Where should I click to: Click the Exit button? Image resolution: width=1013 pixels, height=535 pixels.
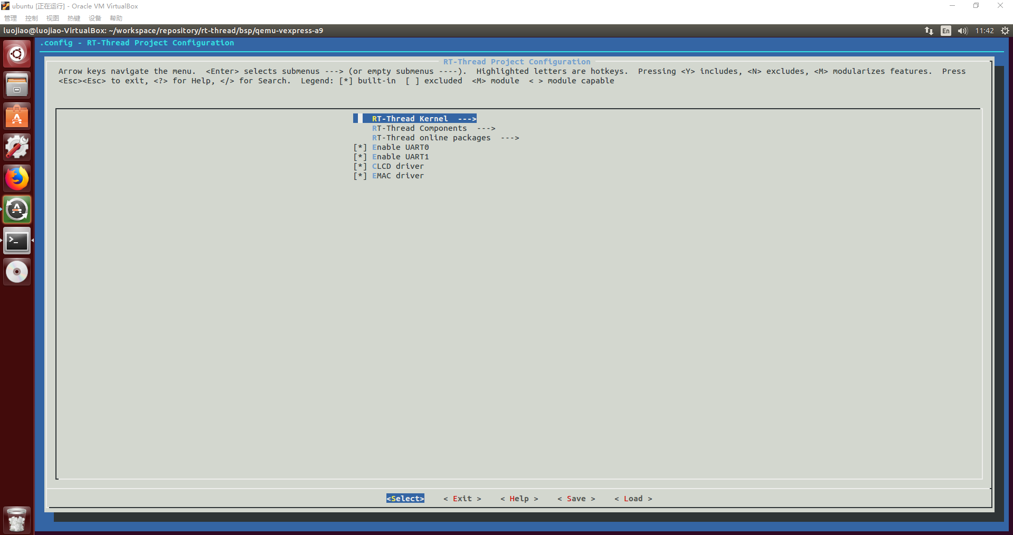point(462,499)
